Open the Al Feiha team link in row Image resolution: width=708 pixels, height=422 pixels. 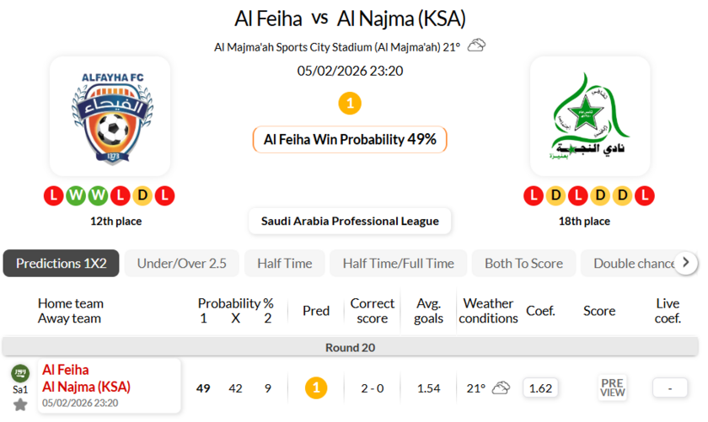click(66, 370)
